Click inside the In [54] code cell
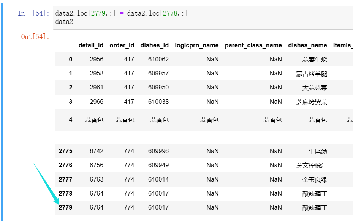This screenshot has width=353, height=221. coord(203,18)
